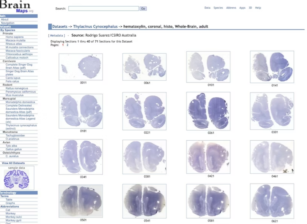Image resolution: width=307 pixels, height=224 pixels.
Task: Select Mus musculus under Rodent
Action: (x=15, y=95)
